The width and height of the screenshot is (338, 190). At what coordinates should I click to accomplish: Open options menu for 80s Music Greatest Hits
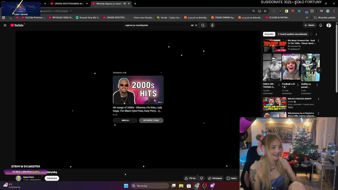click(318, 41)
